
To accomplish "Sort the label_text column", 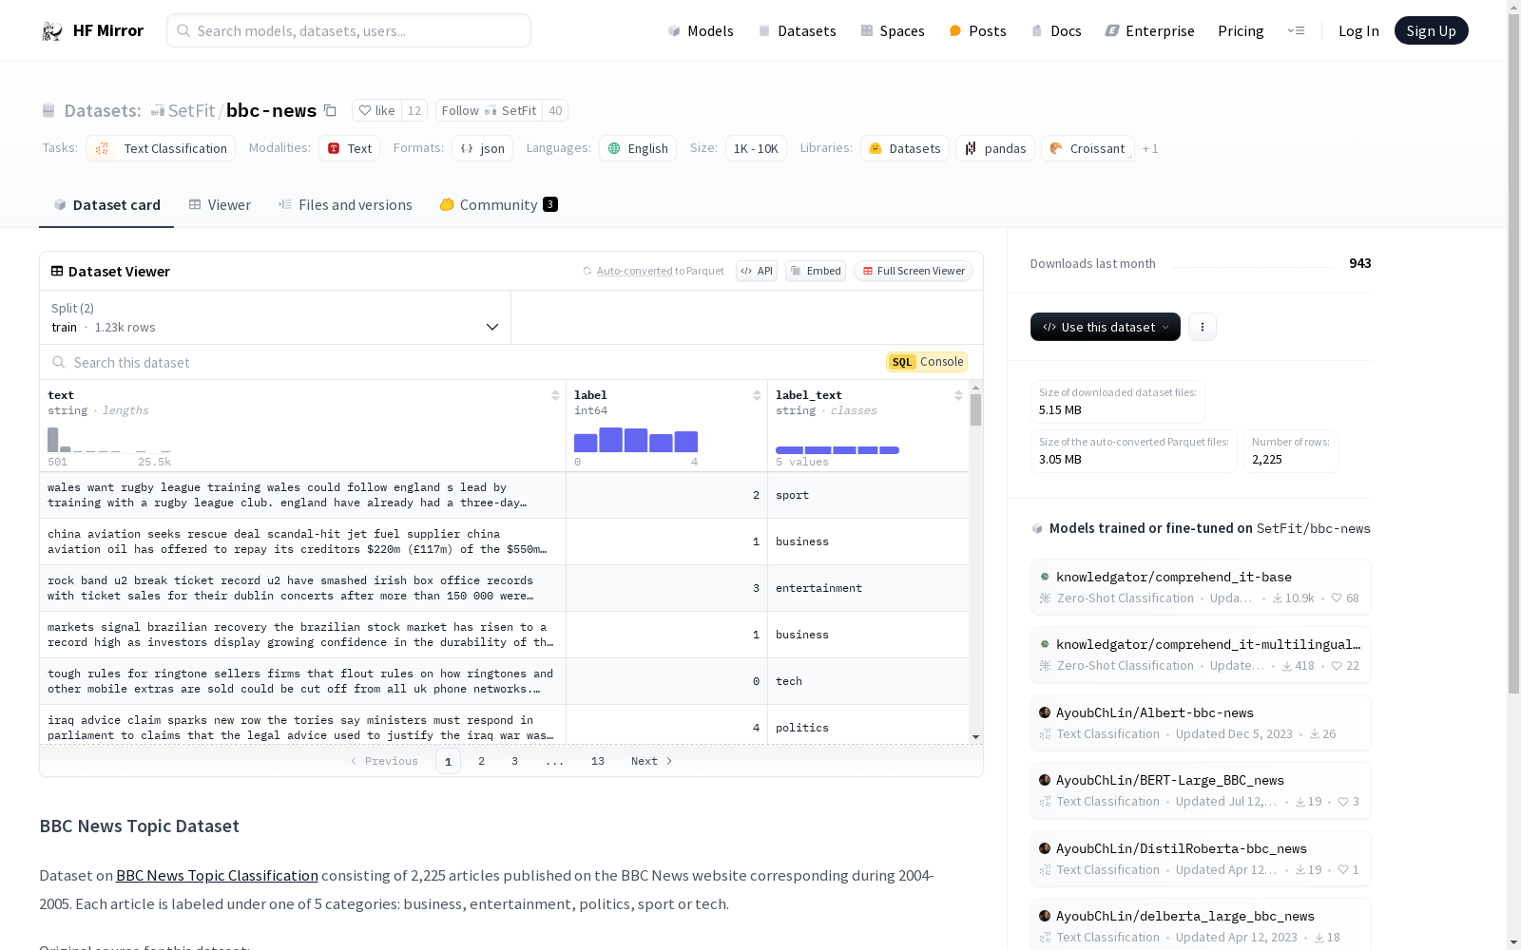I will pyautogui.click(x=958, y=395).
